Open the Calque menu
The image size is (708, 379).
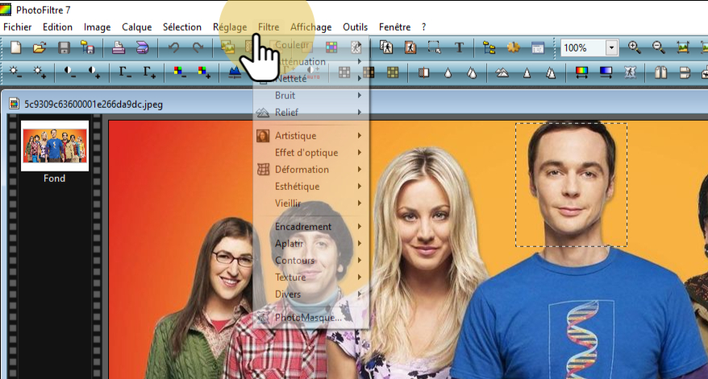tap(137, 27)
